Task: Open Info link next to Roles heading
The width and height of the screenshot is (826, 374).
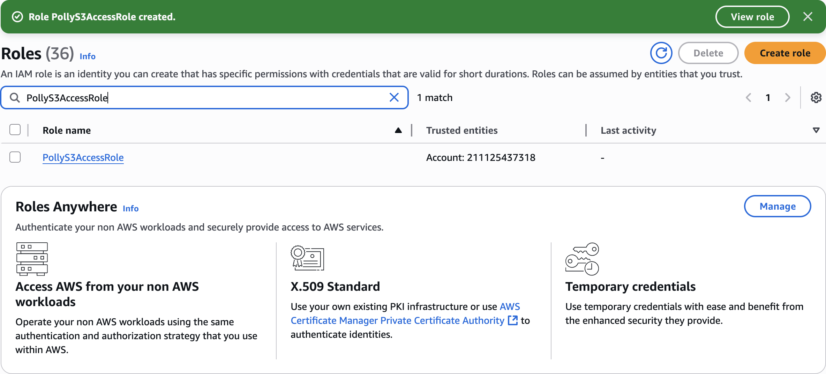Action: [x=88, y=56]
